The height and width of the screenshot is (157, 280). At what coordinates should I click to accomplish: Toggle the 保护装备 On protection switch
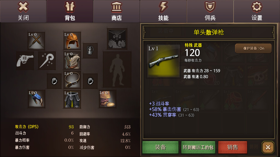253,48
